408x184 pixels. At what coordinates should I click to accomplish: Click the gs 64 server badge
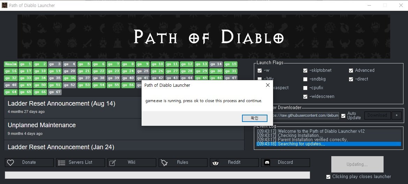11,92
